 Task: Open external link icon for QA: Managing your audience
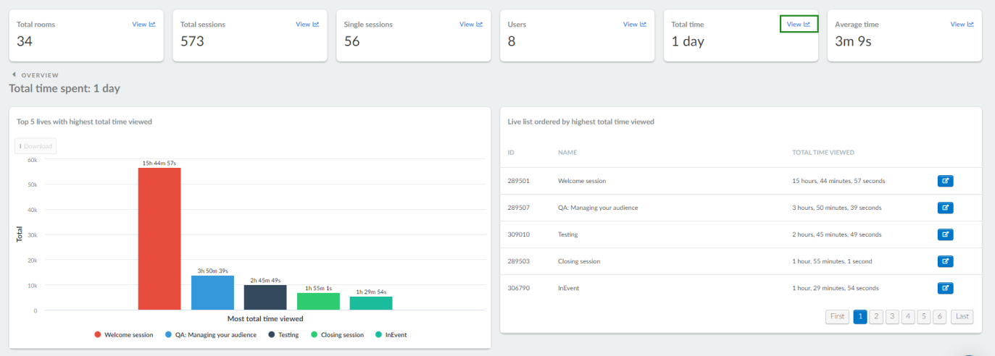pos(945,208)
